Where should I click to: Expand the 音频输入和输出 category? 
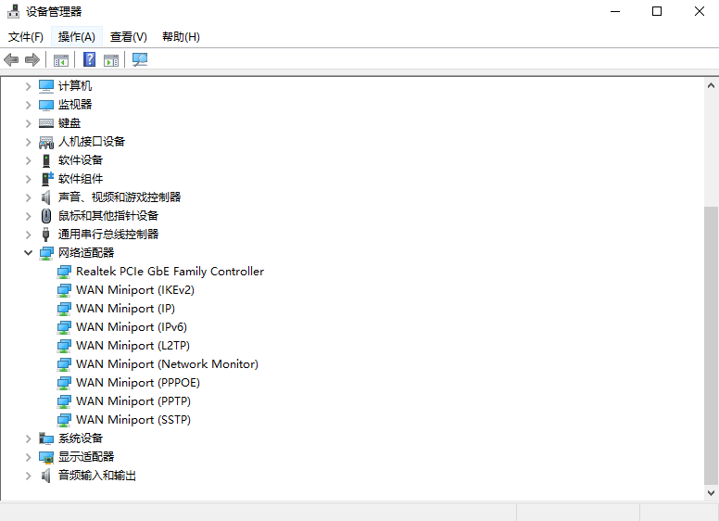coord(29,476)
